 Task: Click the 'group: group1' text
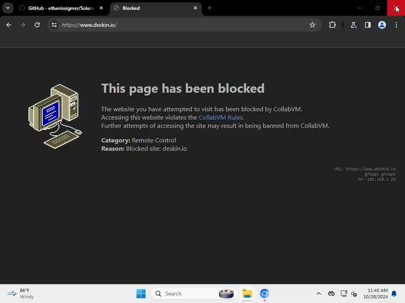coord(380,174)
